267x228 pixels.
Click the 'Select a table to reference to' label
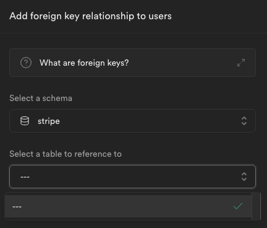(x=66, y=154)
